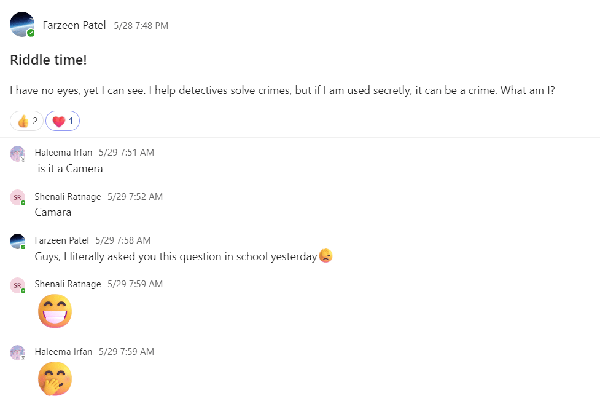This screenshot has height=401, width=600.
Task: Click Haleema Irfan's avatar beside giggling emoji
Action: pyautogui.click(x=17, y=352)
